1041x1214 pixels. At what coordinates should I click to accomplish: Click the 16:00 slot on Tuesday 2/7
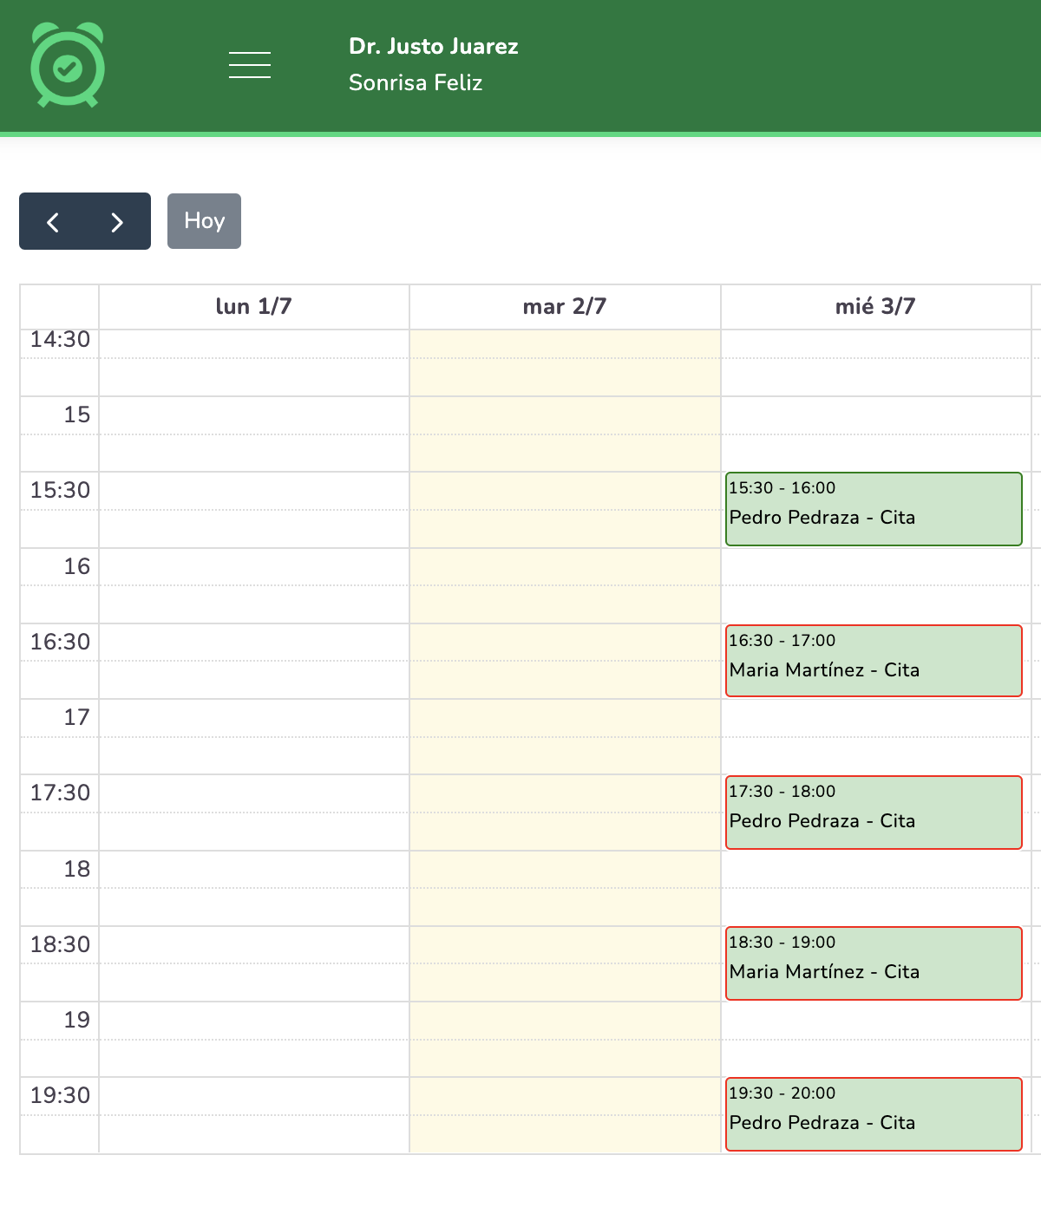point(565,567)
